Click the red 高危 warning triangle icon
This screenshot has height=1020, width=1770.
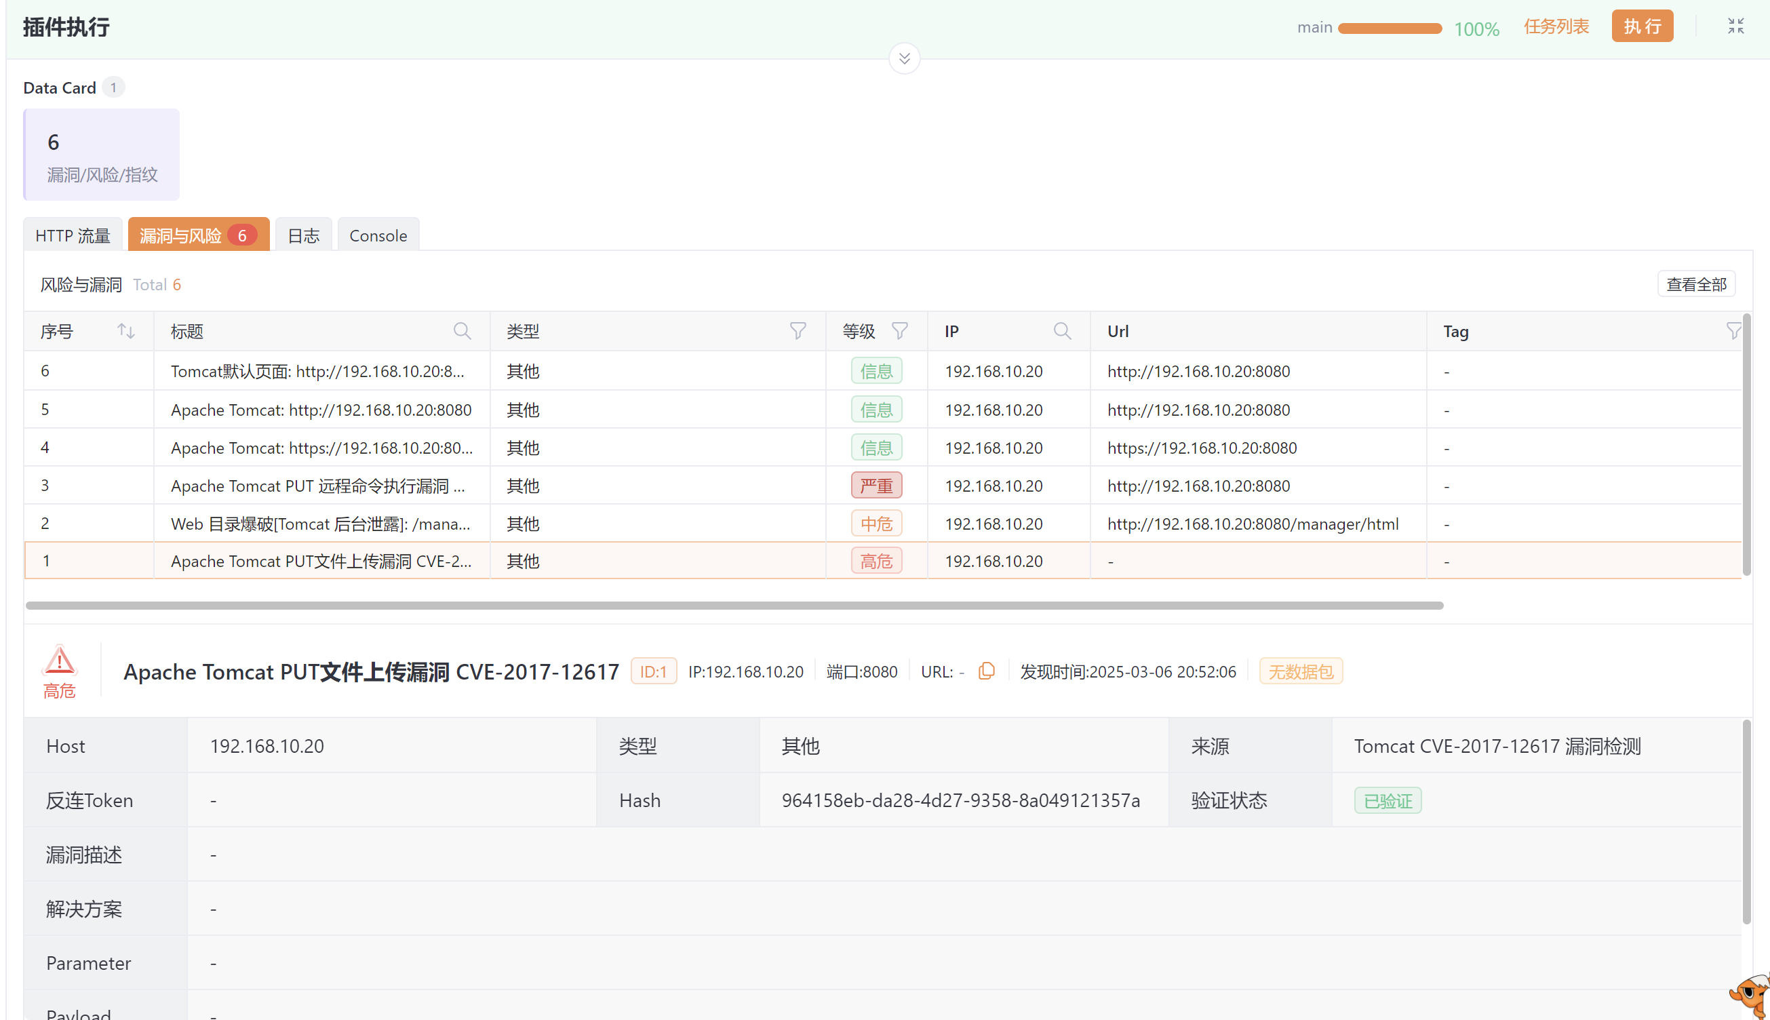pyautogui.click(x=60, y=661)
